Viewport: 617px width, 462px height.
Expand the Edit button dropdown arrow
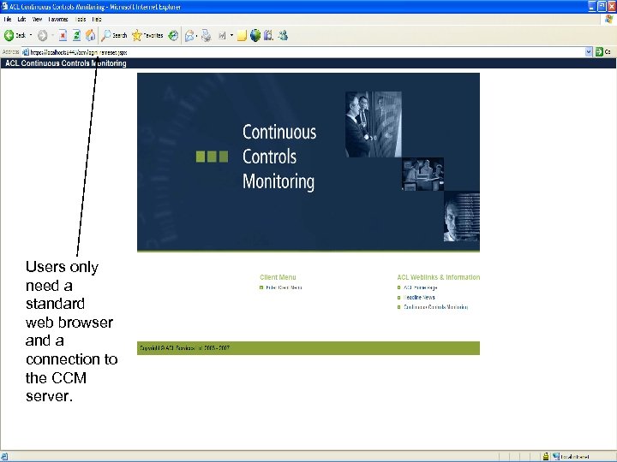coord(231,35)
